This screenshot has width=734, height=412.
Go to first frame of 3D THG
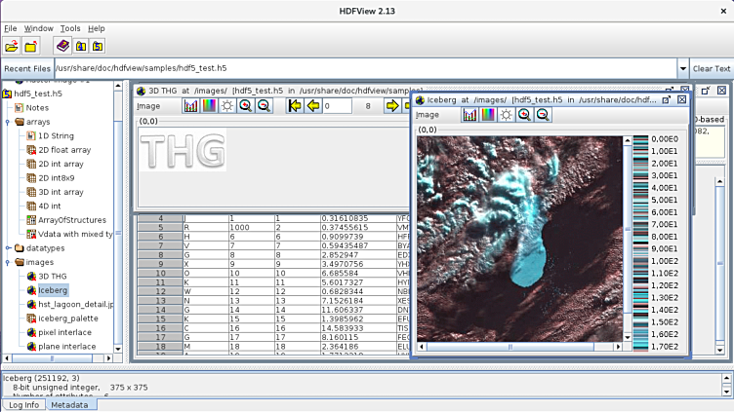point(294,106)
